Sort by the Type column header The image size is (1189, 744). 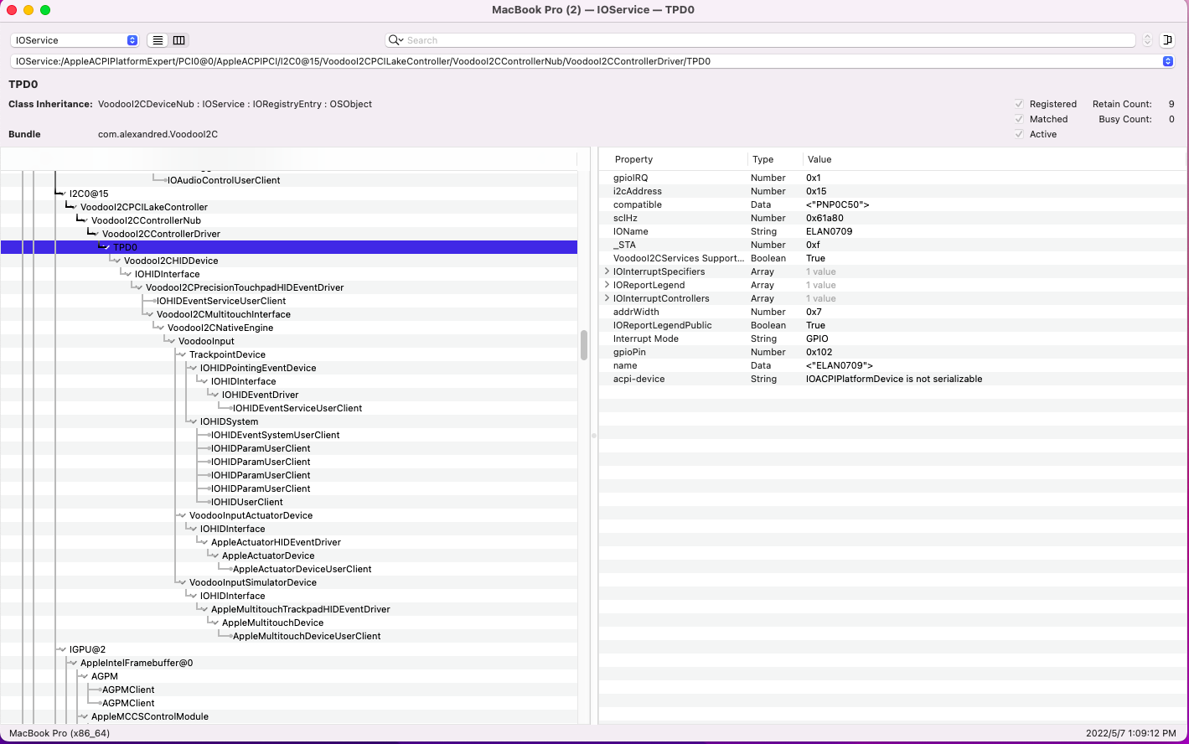click(763, 159)
